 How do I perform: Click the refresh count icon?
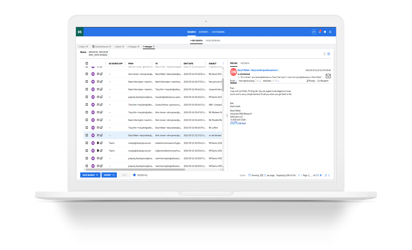(x=249, y=175)
